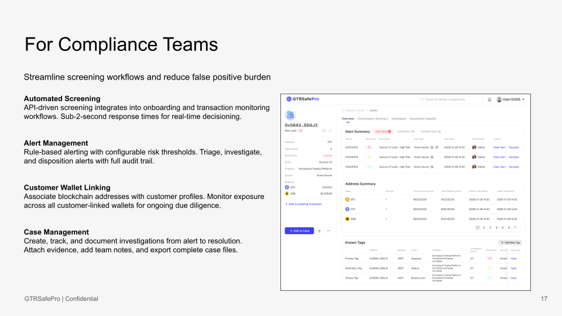Clear the Tertiary Tag row

pyautogui.click(x=513, y=277)
